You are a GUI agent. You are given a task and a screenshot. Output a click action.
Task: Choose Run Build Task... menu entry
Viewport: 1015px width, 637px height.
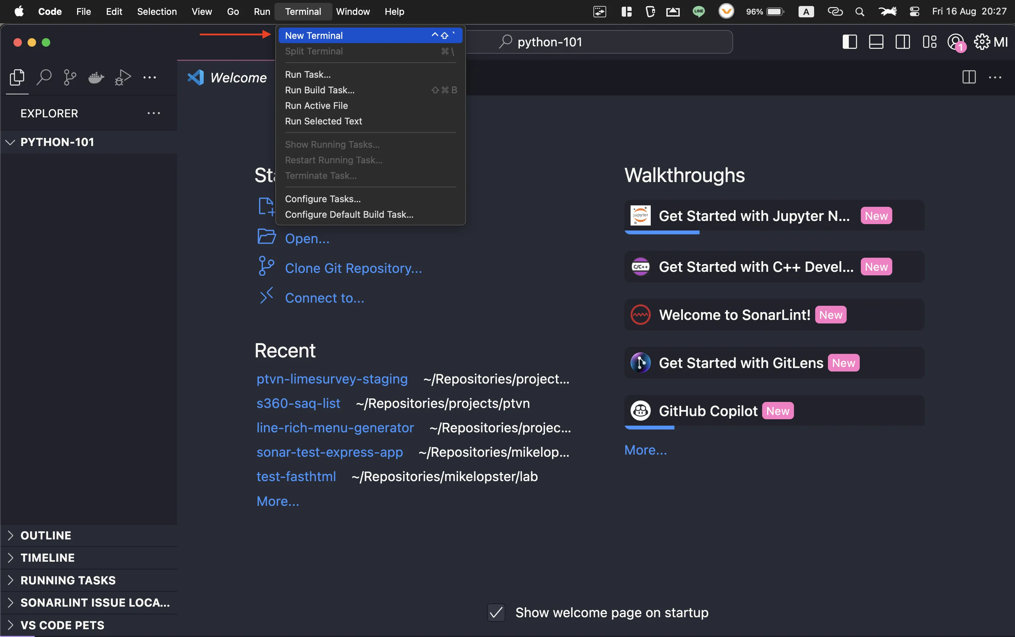[370, 90]
